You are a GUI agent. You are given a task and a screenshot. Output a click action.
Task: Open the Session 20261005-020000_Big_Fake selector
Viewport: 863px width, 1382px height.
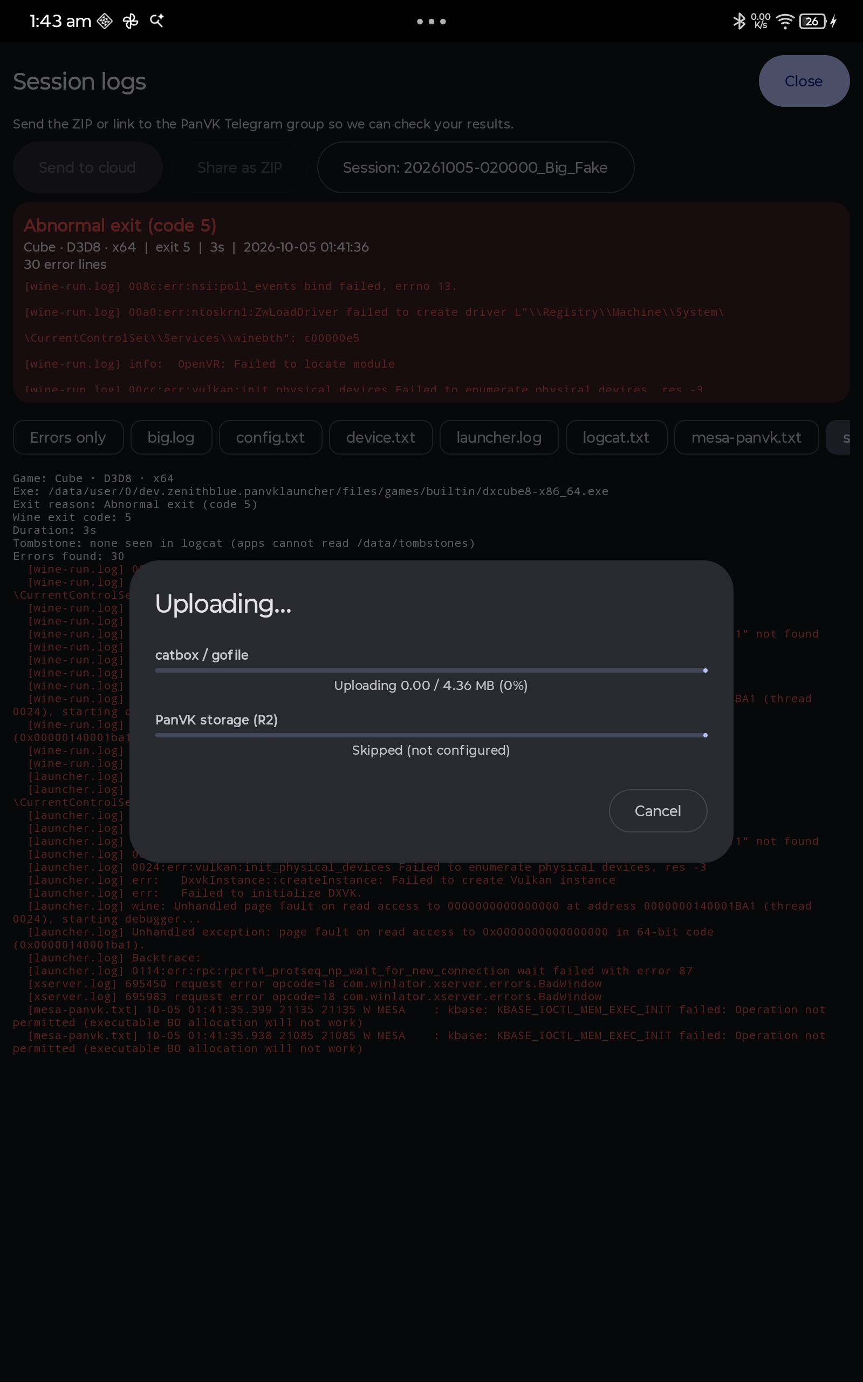tap(475, 167)
